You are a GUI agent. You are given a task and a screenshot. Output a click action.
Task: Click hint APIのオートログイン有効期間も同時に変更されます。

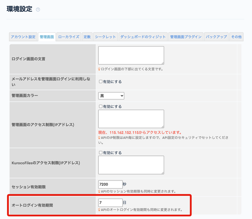point(142,210)
